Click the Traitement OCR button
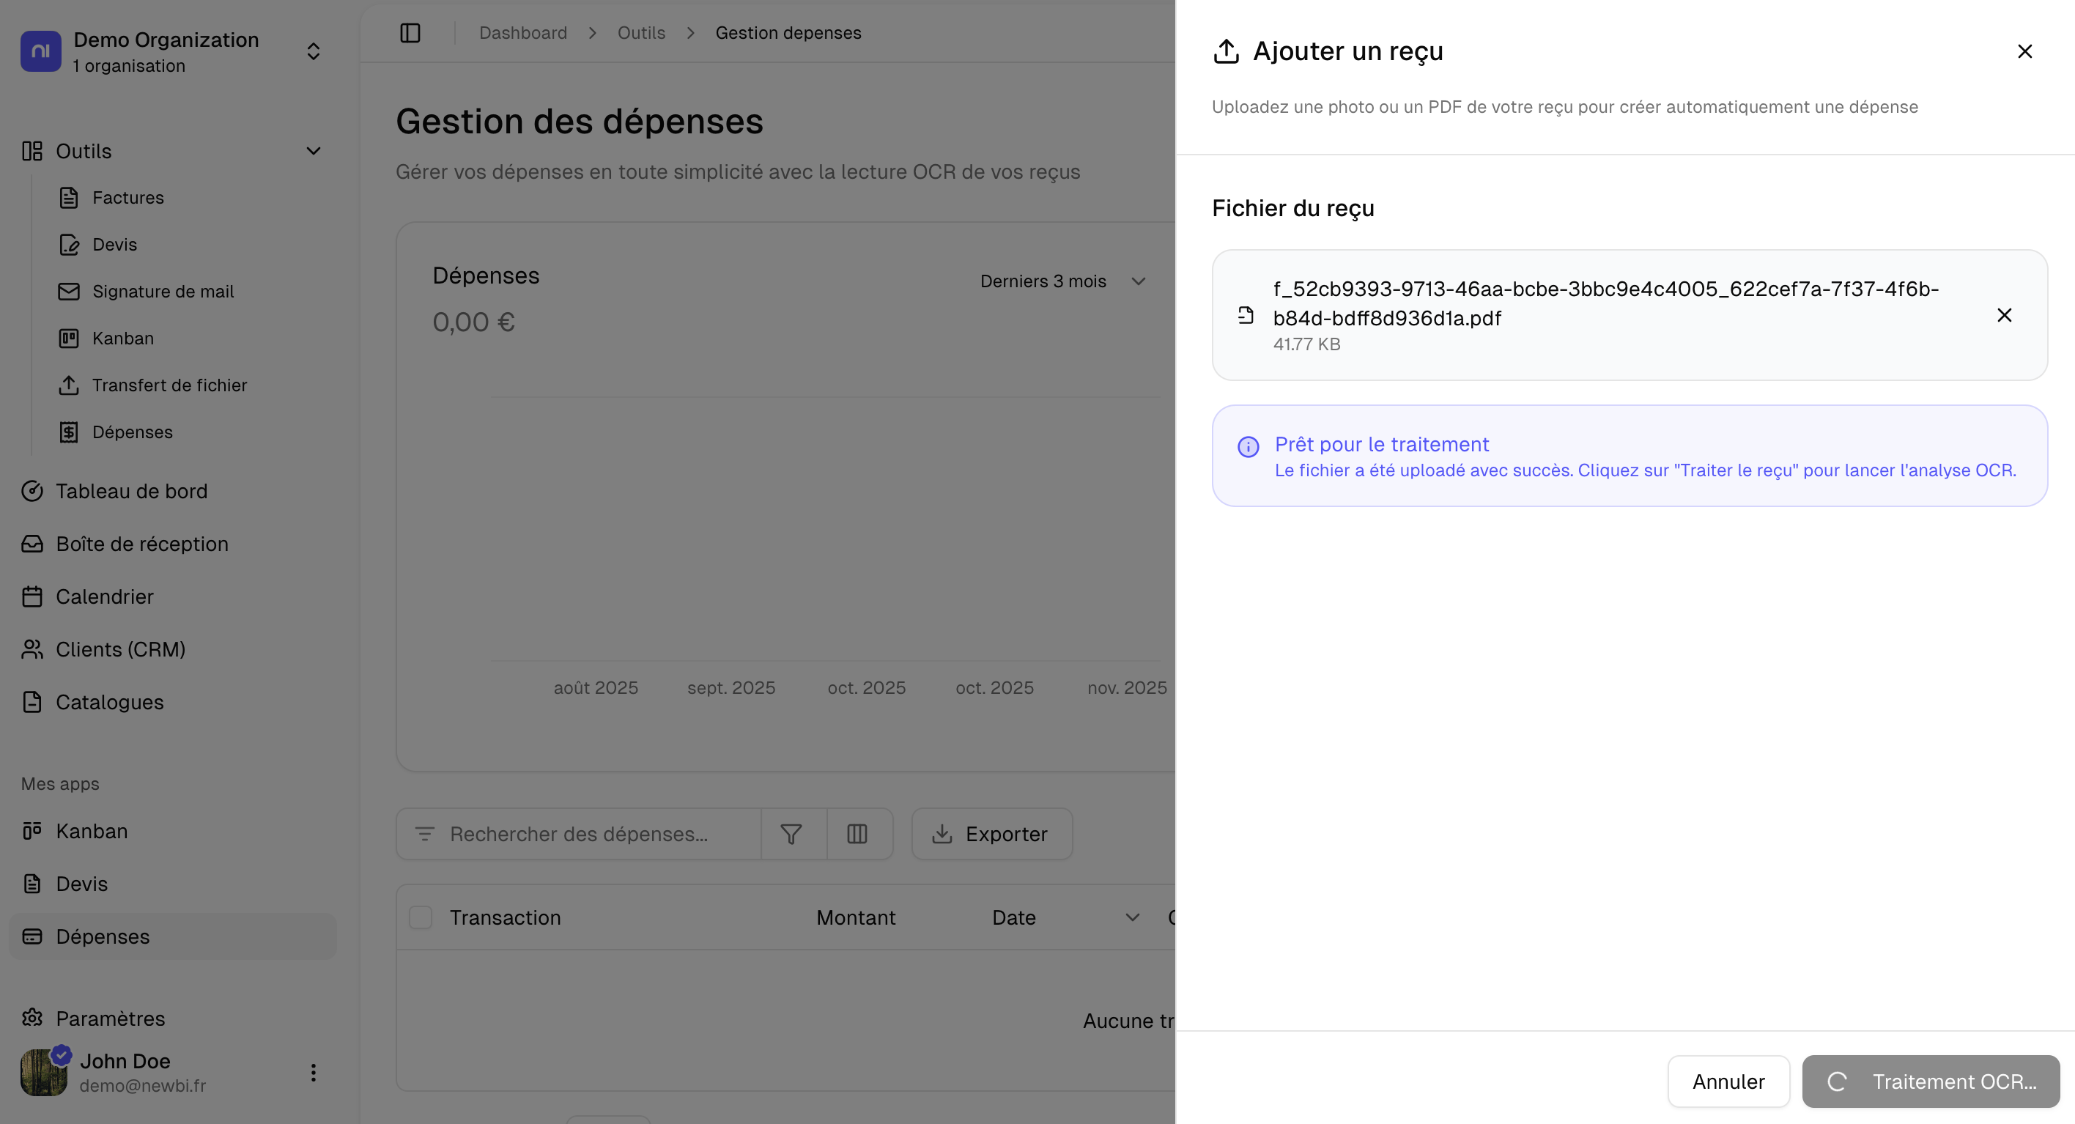Screen dimensions: 2075x1124 1931,1081
